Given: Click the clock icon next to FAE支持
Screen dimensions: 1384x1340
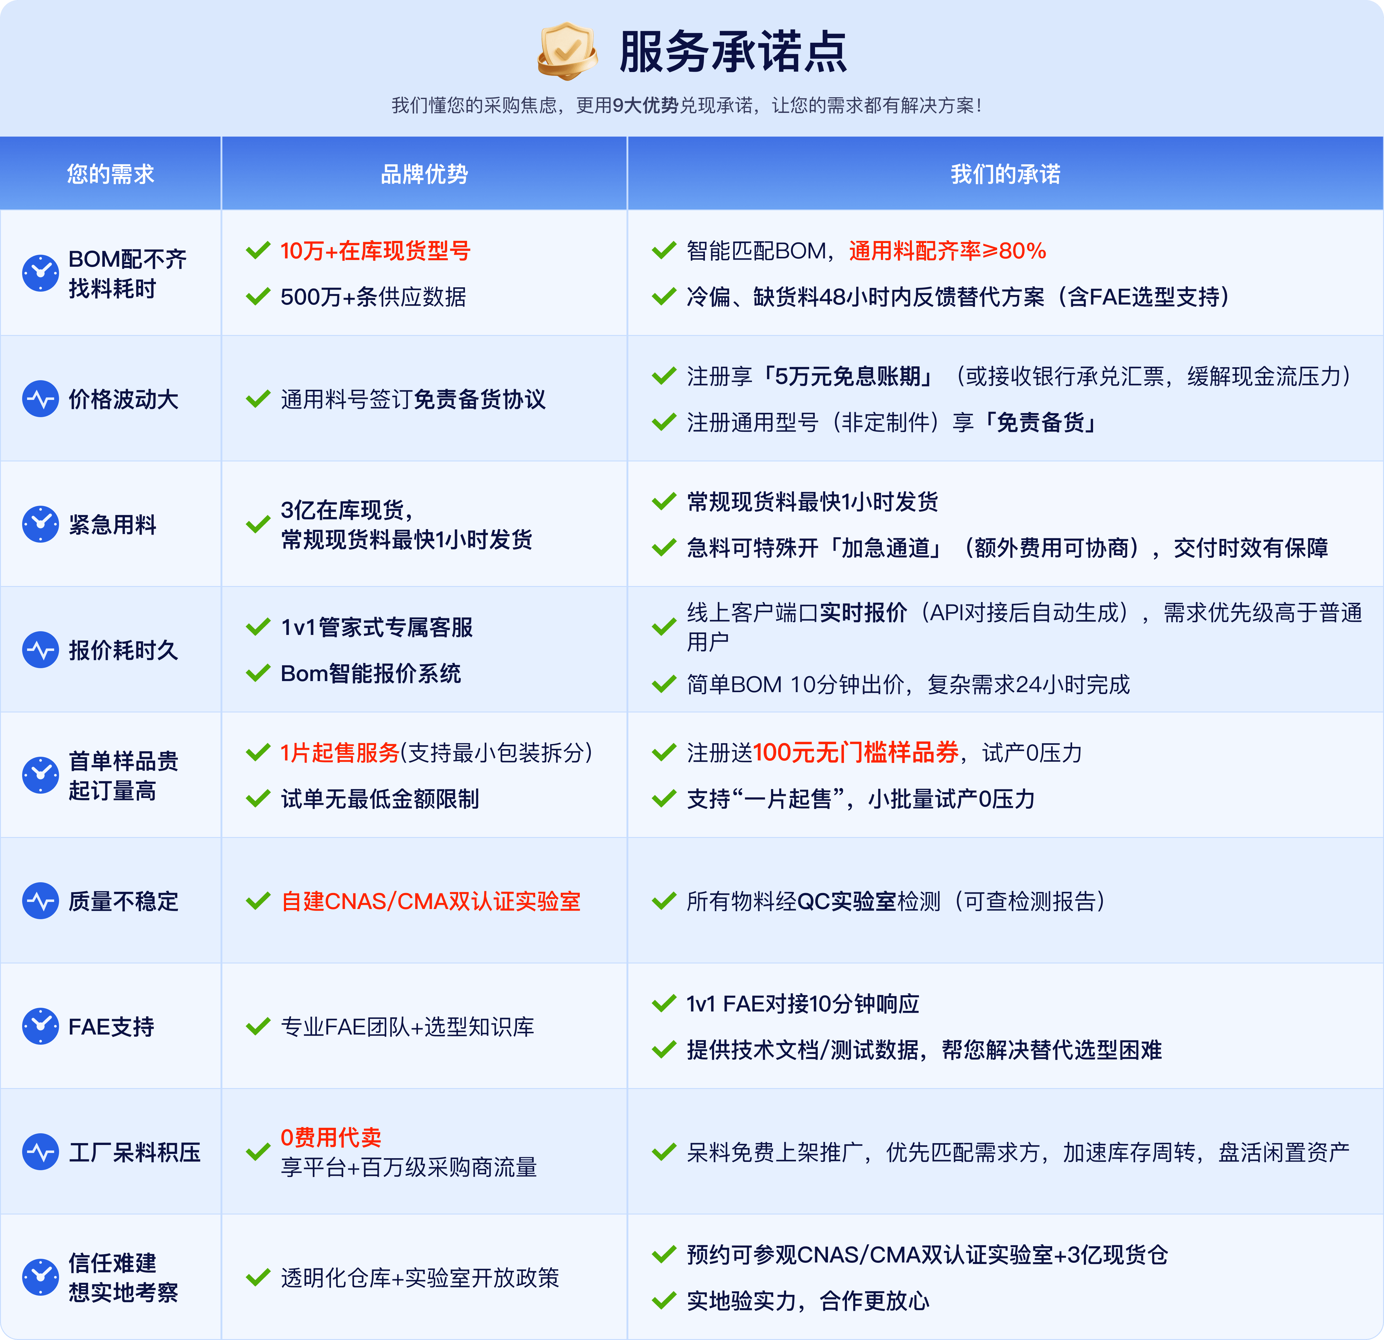Looking at the screenshot, I should [41, 1026].
